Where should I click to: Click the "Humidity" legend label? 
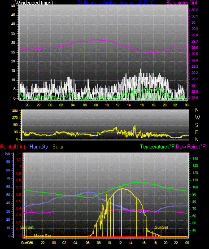39,147
